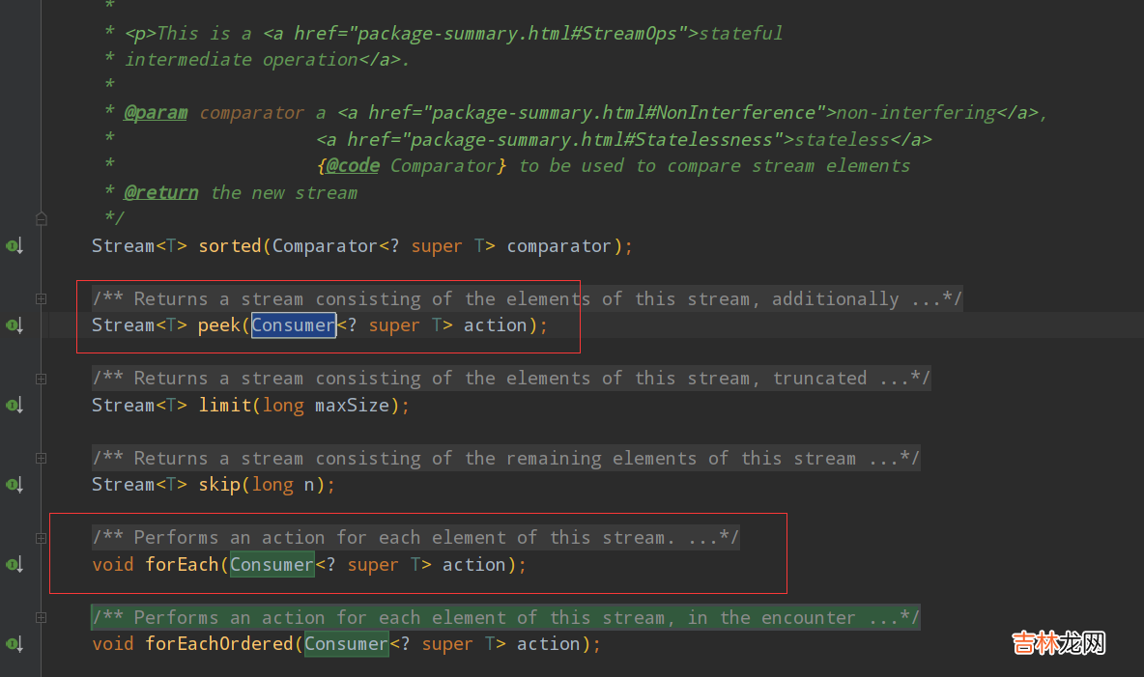This screenshot has width=1144, height=677.
Task: Place cursor on forEachOrdered method name
Action: [x=220, y=644]
